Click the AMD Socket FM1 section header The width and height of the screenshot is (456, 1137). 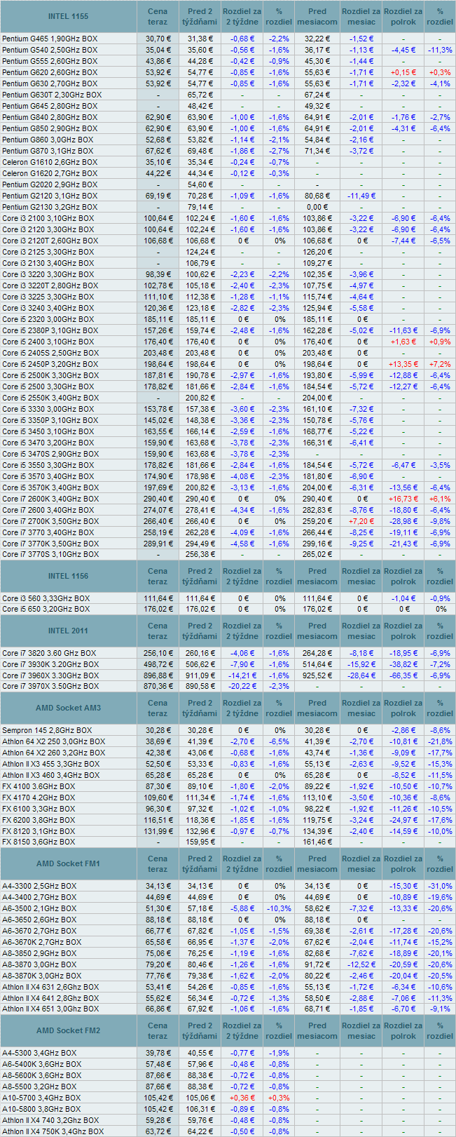(x=68, y=863)
